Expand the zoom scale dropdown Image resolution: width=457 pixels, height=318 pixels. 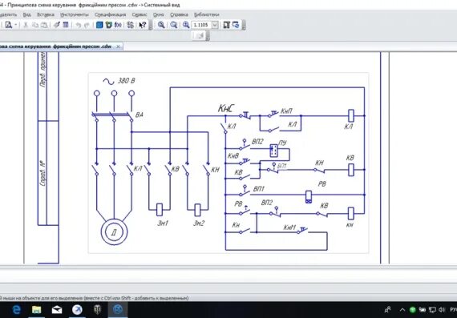tap(215, 25)
